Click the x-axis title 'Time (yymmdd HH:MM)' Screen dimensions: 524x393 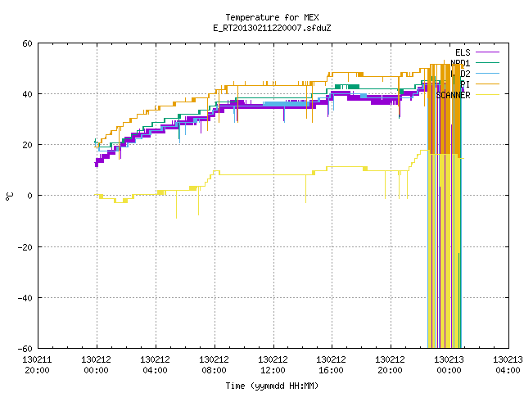[272, 386]
